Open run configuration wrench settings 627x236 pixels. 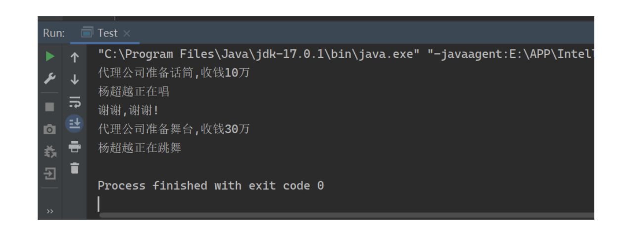coord(49,79)
